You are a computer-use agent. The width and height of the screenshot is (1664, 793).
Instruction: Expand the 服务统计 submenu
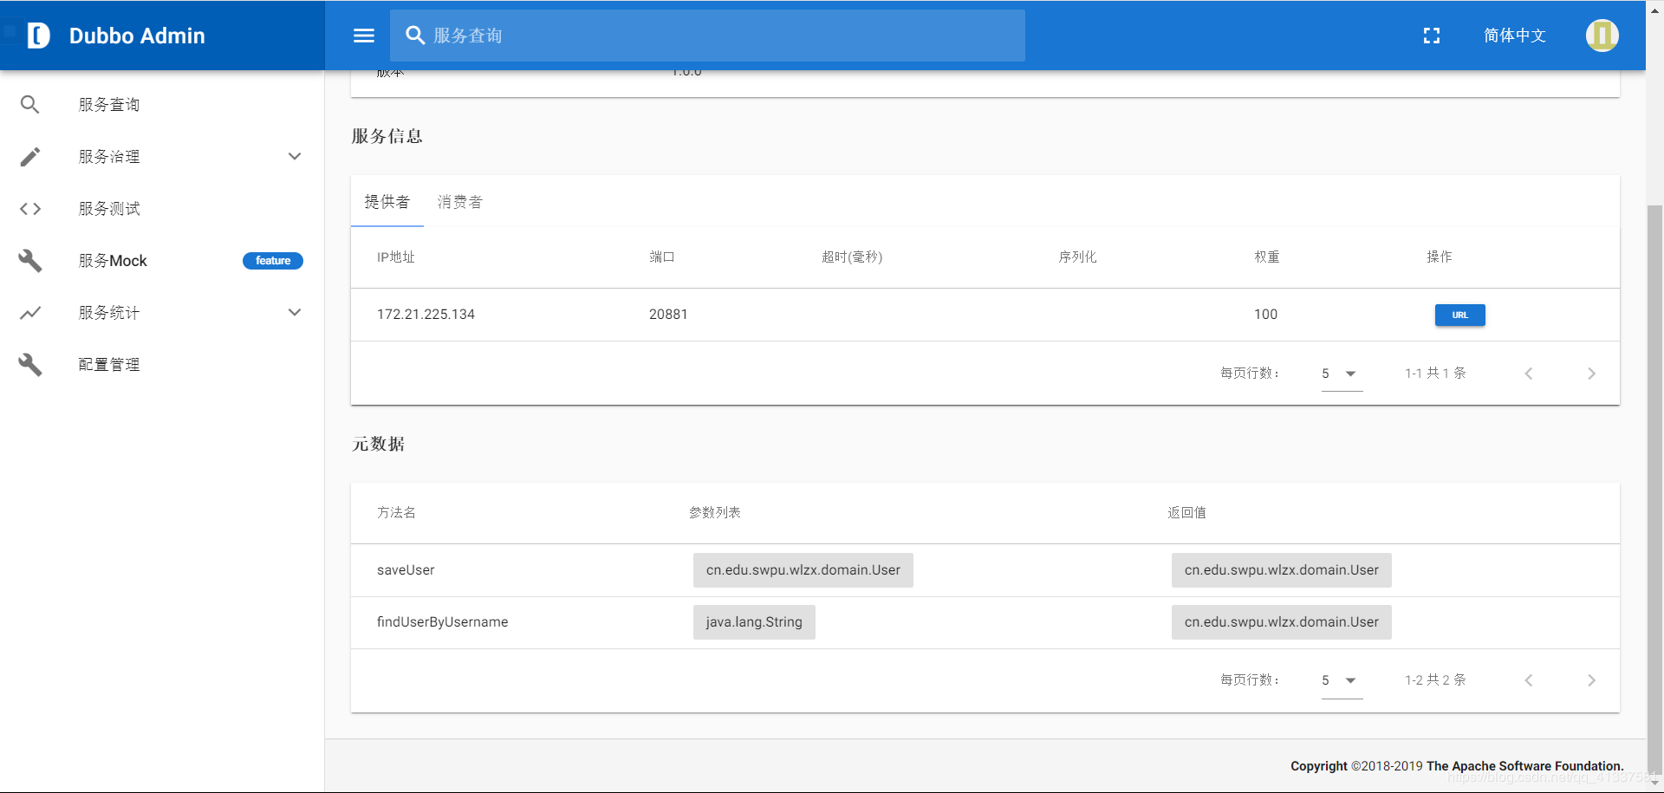coord(162,313)
